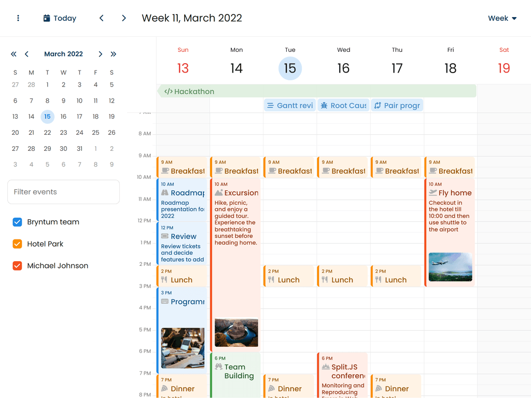Open the Week view dropdown
The image size is (531, 398).
(502, 18)
